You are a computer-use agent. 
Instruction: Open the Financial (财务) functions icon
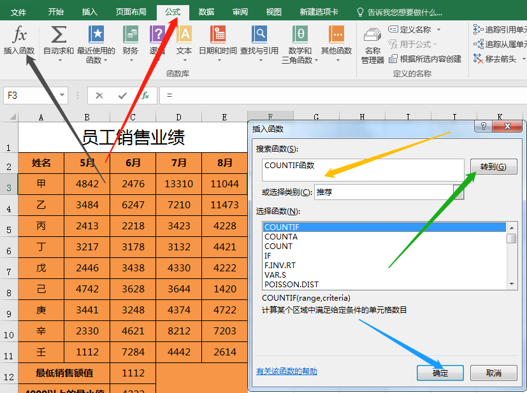point(131,34)
